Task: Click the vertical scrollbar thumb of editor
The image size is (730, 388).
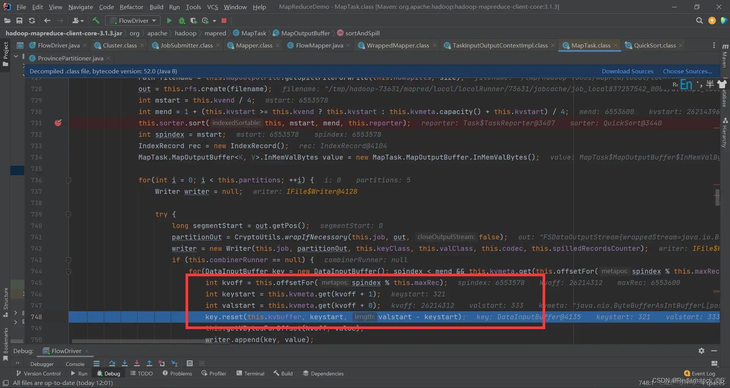Action: (717, 198)
